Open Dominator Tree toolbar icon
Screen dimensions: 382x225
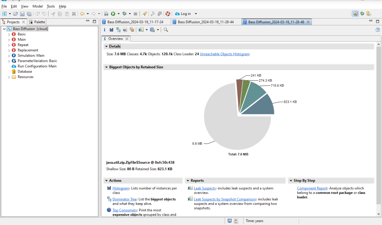(x=118, y=30)
